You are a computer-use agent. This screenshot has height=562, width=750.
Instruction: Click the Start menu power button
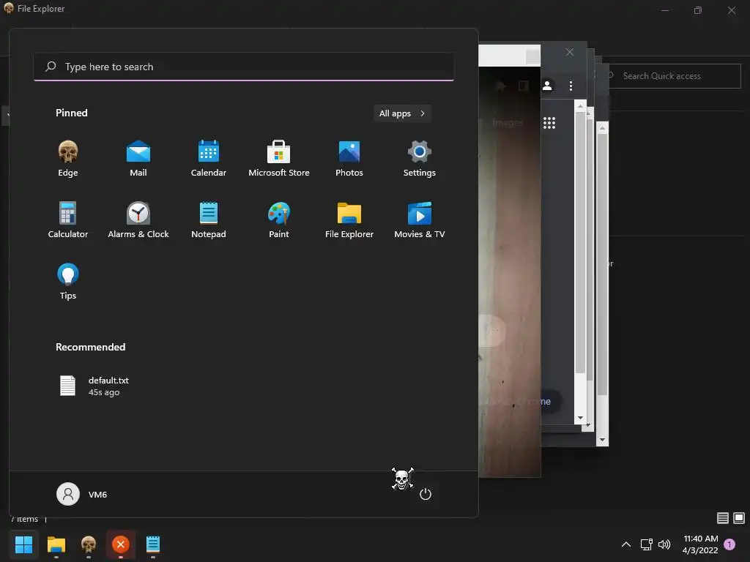coord(426,494)
